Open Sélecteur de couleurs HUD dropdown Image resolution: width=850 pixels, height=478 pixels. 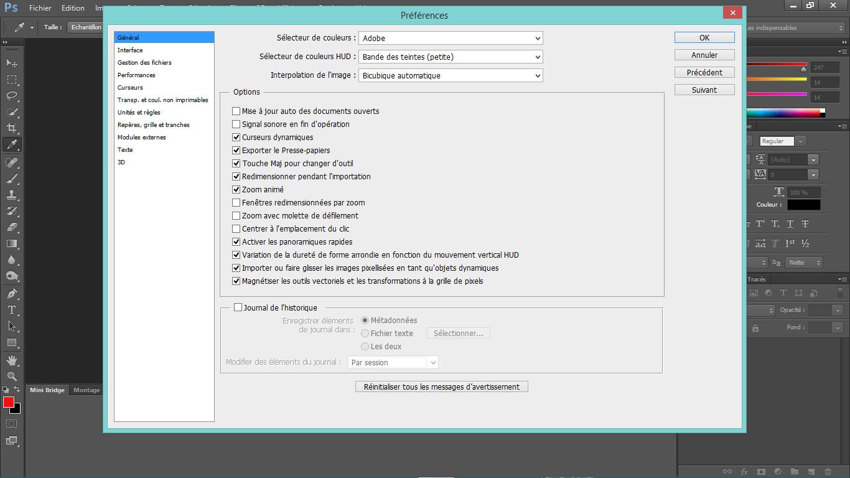click(451, 57)
